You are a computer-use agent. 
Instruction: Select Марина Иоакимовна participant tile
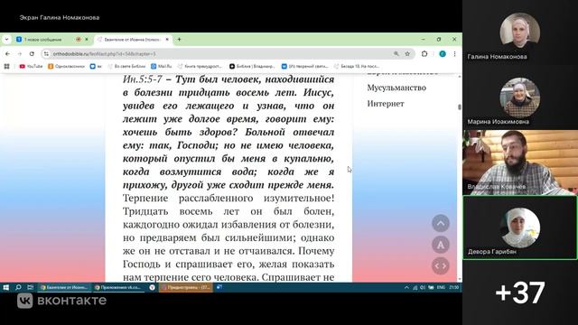[520, 97]
